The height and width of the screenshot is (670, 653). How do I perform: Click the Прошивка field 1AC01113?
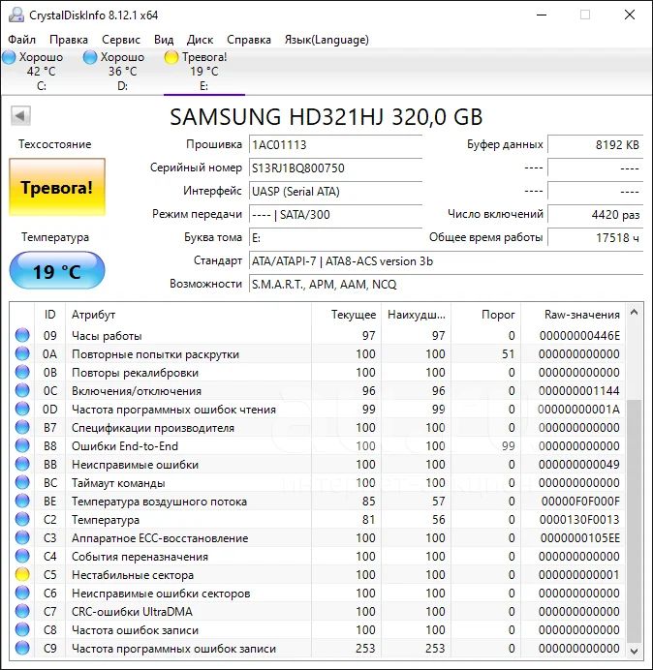[x=335, y=144]
